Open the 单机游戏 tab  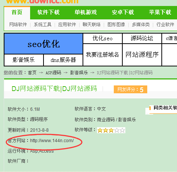(x=86, y=12)
